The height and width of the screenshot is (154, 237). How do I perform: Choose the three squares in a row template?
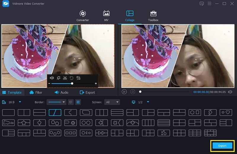(71, 133)
